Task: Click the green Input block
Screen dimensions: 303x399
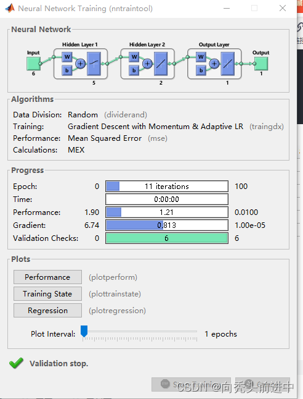Action: [33, 64]
